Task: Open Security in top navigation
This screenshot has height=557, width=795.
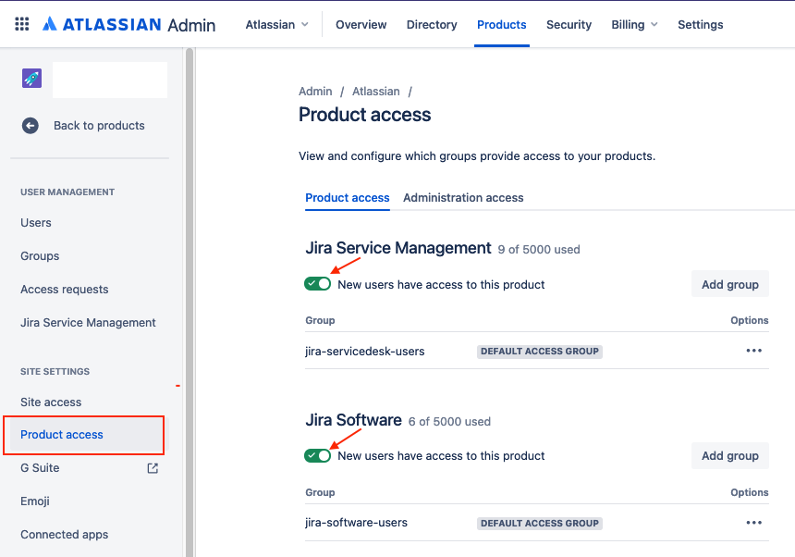Action: point(569,24)
